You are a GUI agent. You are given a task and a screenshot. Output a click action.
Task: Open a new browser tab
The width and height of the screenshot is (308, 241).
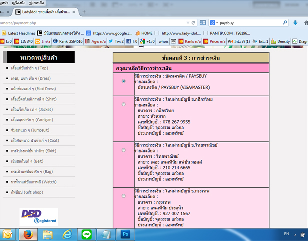tap(84, 12)
